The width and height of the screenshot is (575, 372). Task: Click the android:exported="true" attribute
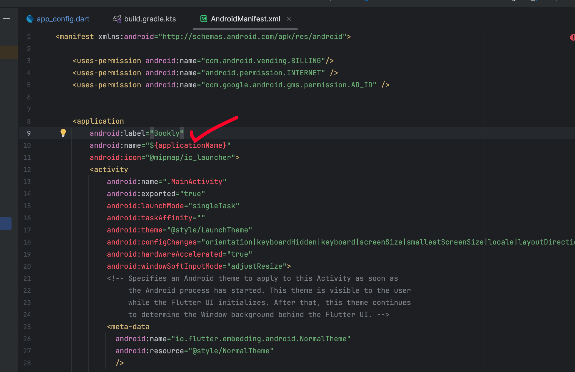(156, 194)
